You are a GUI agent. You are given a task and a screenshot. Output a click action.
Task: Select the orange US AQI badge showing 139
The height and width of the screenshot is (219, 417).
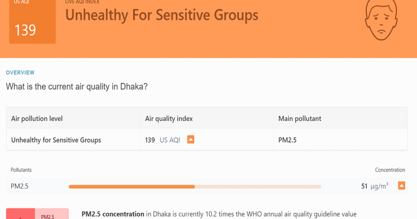32,22
